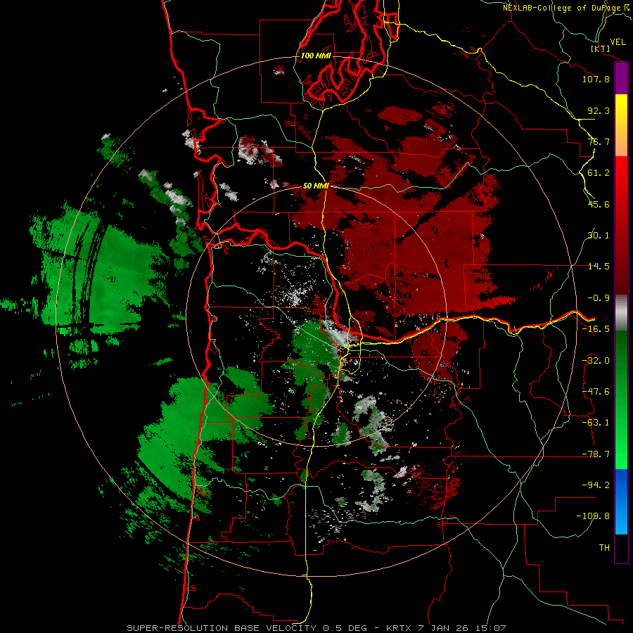
Task: Click the -63.1 velocity scale value
Action: (x=596, y=423)
